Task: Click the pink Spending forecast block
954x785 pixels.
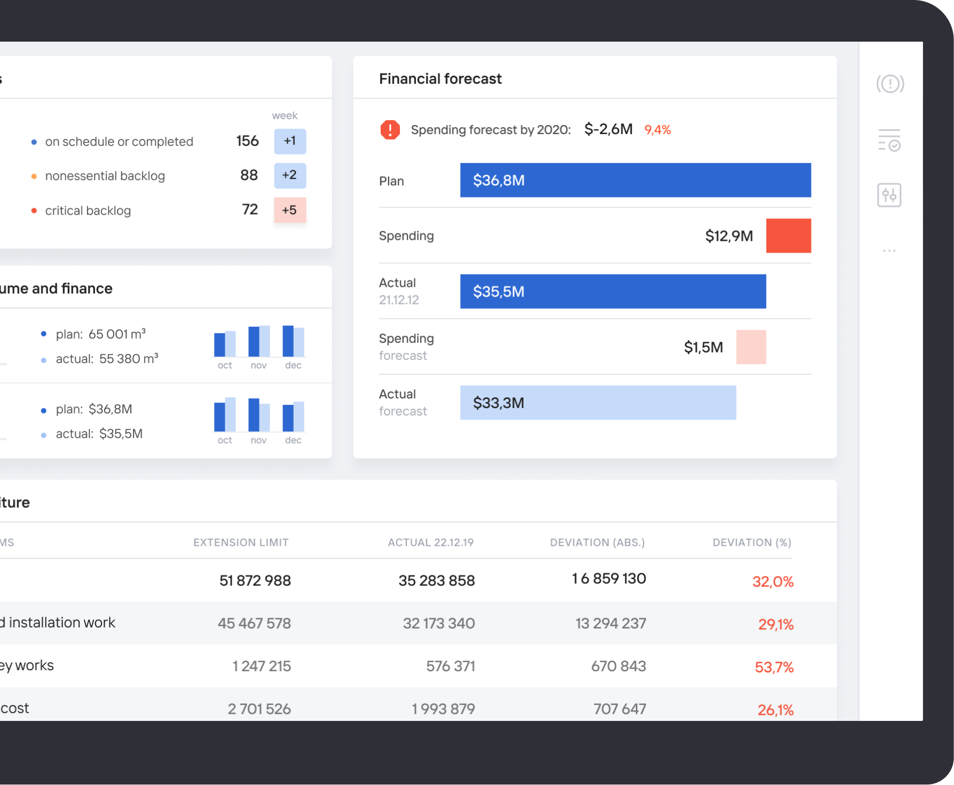Action: click(751, 347)
